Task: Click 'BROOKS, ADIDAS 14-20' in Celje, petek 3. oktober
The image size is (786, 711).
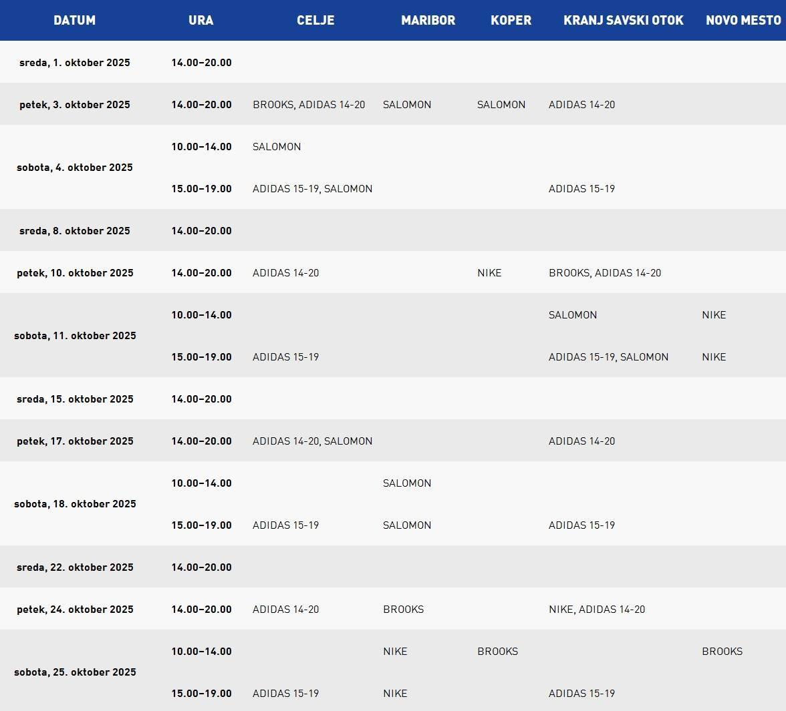Action: (309, 105)
